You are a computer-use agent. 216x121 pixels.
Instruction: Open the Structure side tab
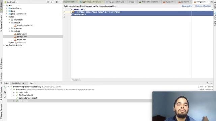coord(1,63)
